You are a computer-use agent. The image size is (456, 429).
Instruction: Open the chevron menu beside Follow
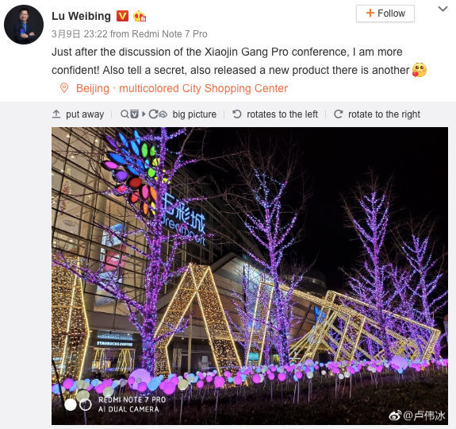(x=443, y=9)
